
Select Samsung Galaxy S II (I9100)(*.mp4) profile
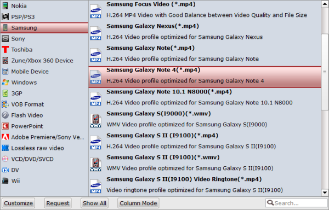coord(205,143)
